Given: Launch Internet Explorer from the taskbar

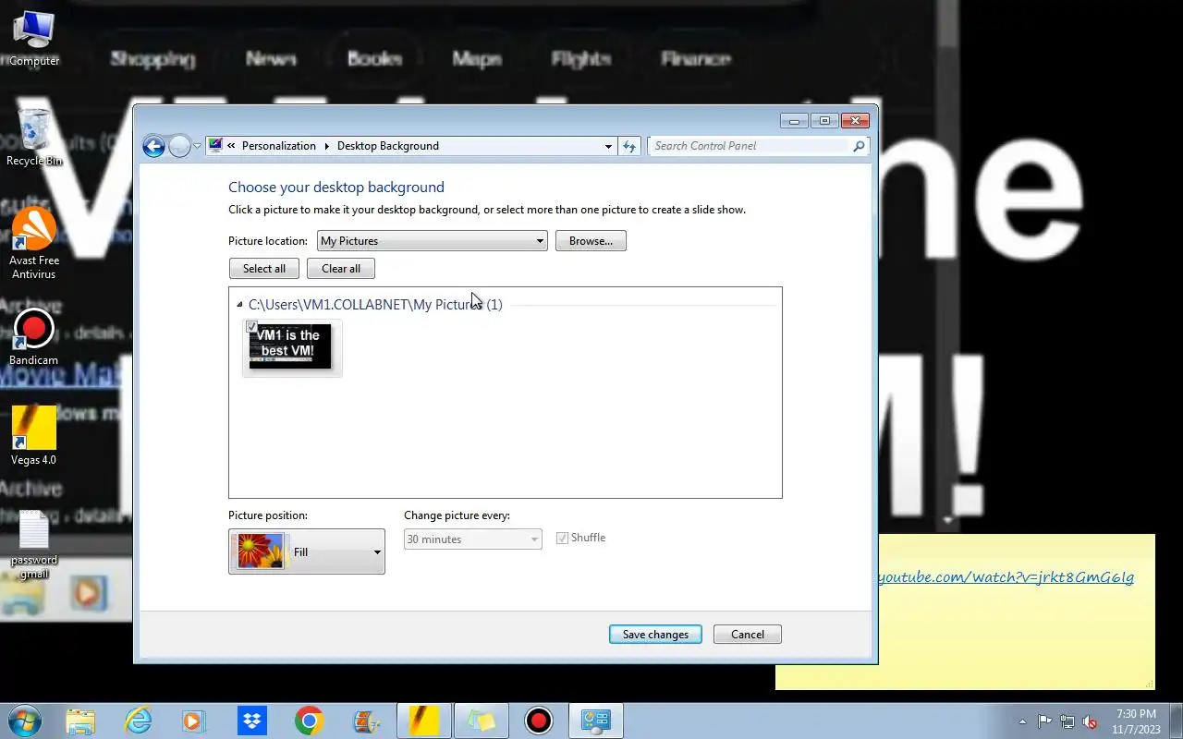Looking at the screenshot, I should pyautogui.click(x=138, y=721).
